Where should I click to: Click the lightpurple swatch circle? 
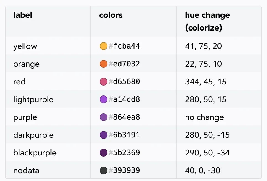tap(103, 99)
